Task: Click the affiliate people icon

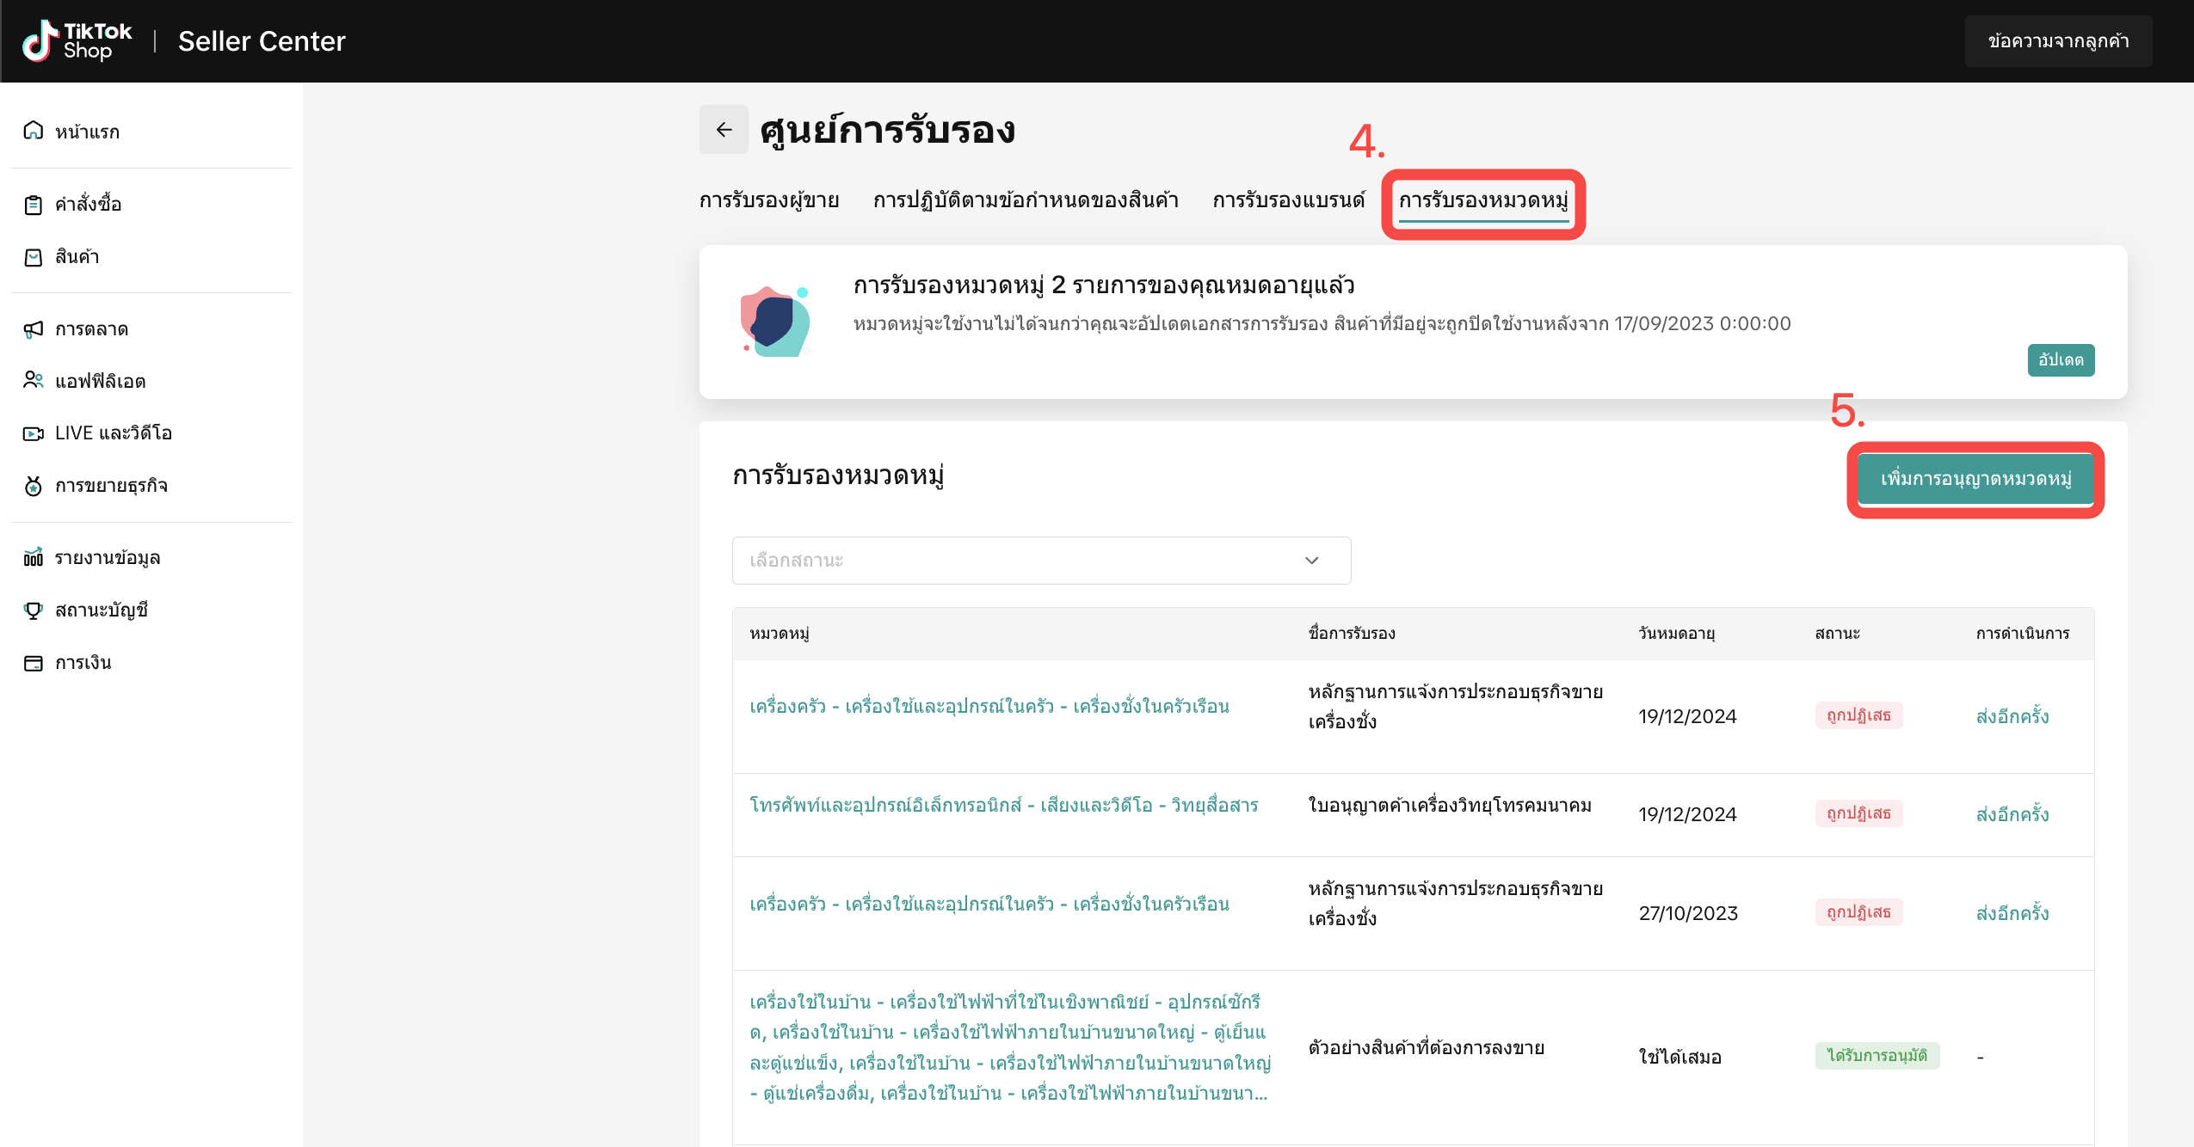Action: click(x=34, y=380)
